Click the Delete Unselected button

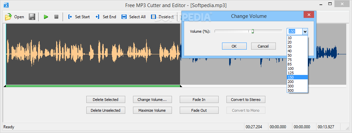pos(106,110)
